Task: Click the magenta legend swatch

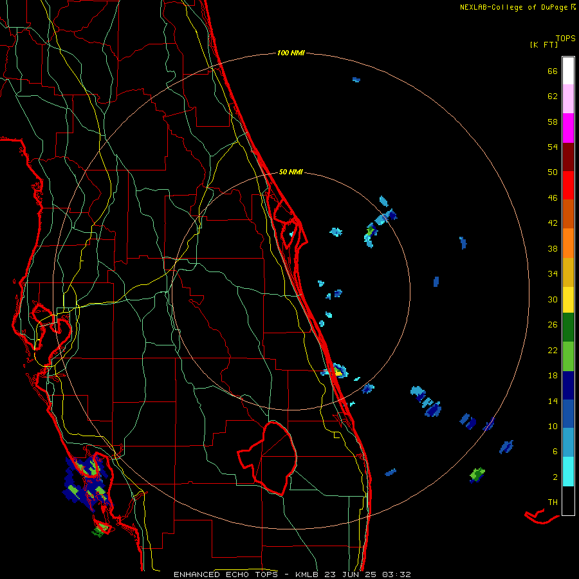Action: pyautogui.click(x=568, y=128)
